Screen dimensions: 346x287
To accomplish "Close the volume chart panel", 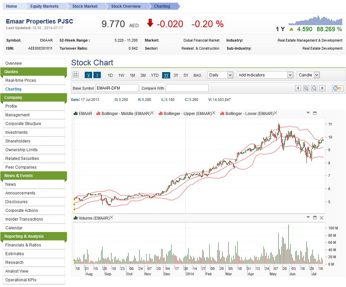I will tap(322, 218).
